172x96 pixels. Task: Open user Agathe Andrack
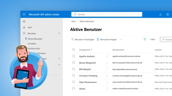pyautogui.click(x=87, y=56)
